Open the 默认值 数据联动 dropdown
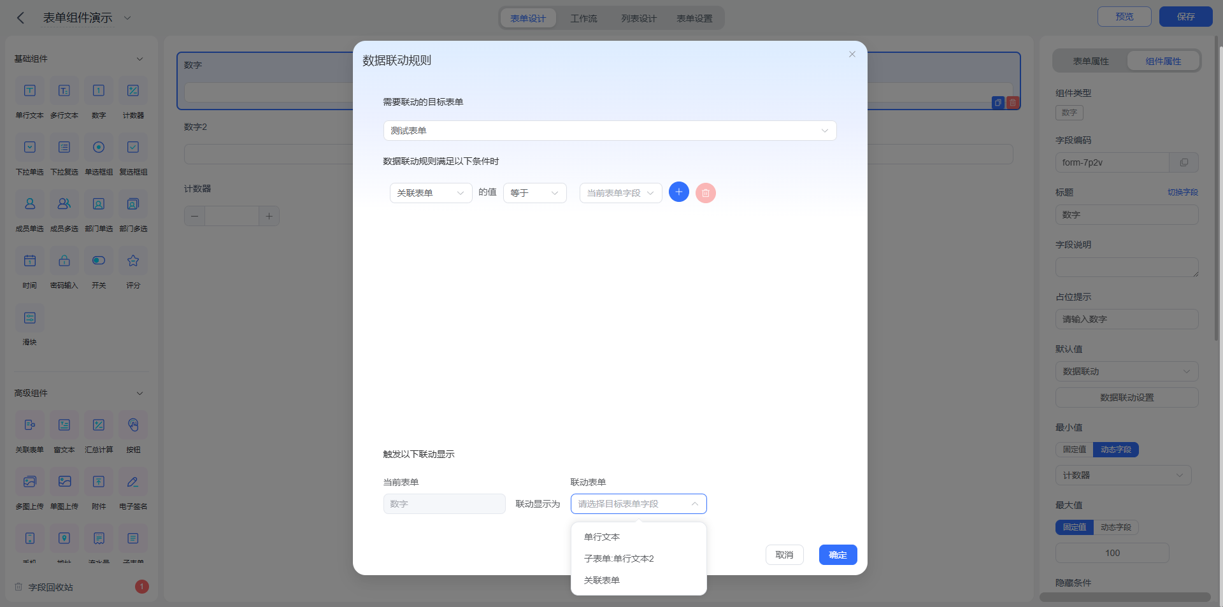1223x607 pixels. pyautogui.click(x=1126, y=371)
